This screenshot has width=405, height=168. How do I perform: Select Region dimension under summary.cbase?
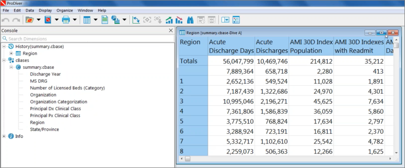click(x=37, y=123)
